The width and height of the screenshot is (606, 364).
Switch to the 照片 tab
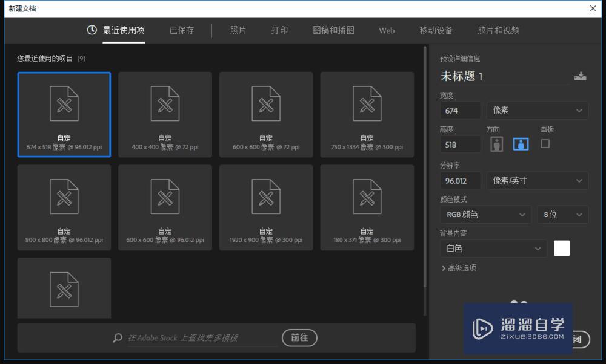(x=237, y=30)
